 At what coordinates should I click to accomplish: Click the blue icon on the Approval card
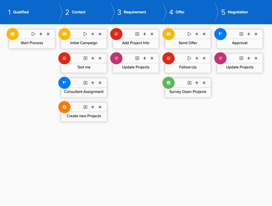[220, 34]
